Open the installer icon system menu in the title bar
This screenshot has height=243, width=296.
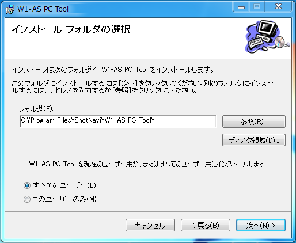click(x=10, y=9)
